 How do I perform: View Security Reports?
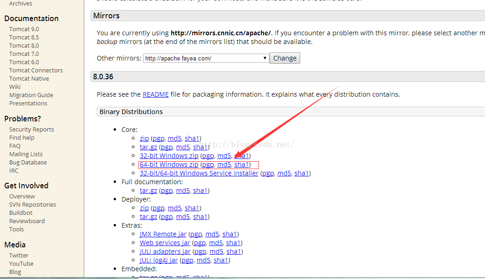point(32,130)
